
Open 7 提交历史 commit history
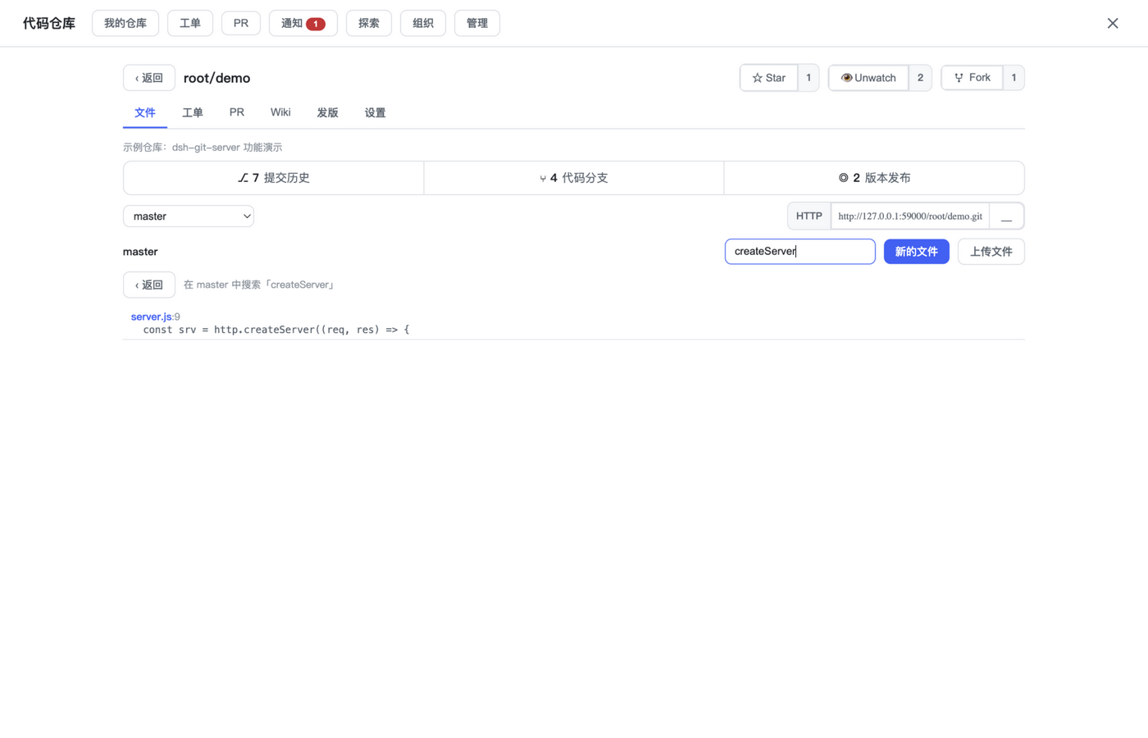coord(274,178)
